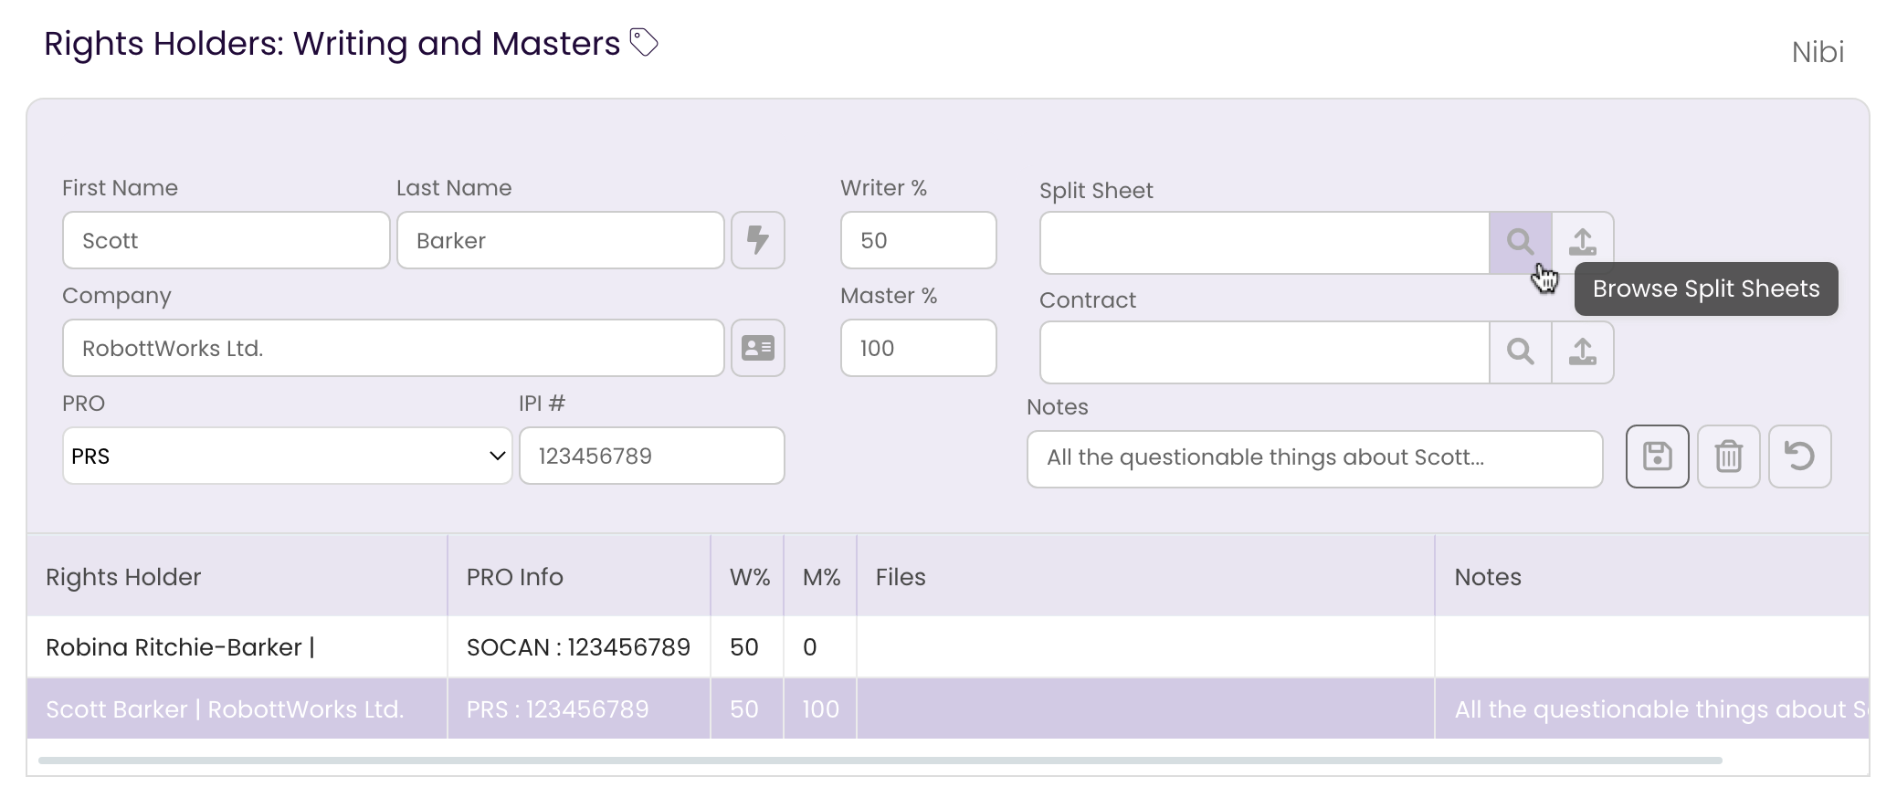Browse contracts with the magnifier icon
This screenshot has width=1897, height=808.
[x=1521, y=352]
